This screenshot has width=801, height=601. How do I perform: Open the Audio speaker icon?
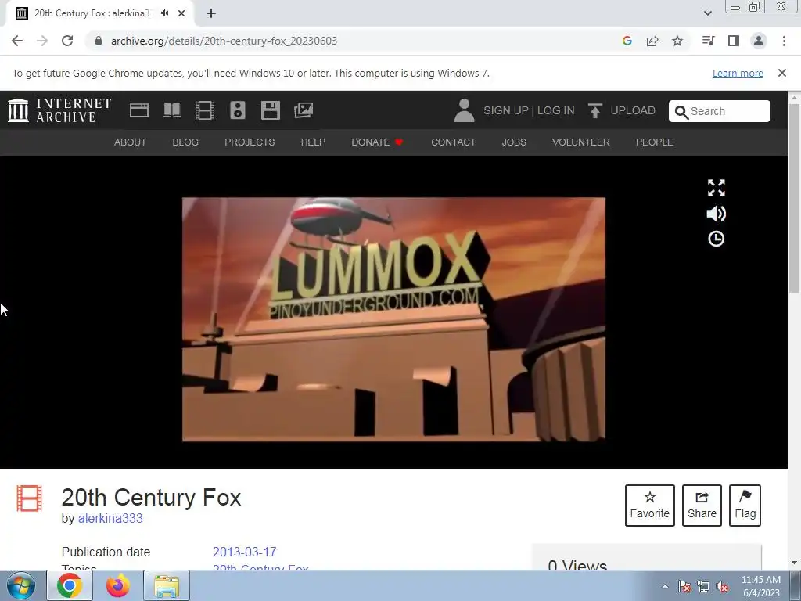238,110
